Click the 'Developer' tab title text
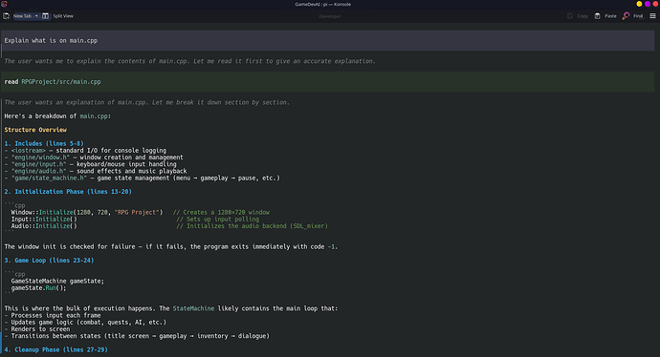The width and height of the screenshot is (660, 357). 330,16
